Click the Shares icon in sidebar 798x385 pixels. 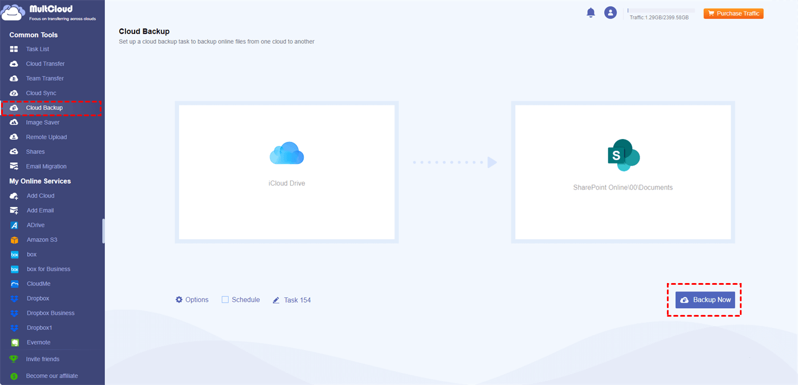[x=14, y=151]
